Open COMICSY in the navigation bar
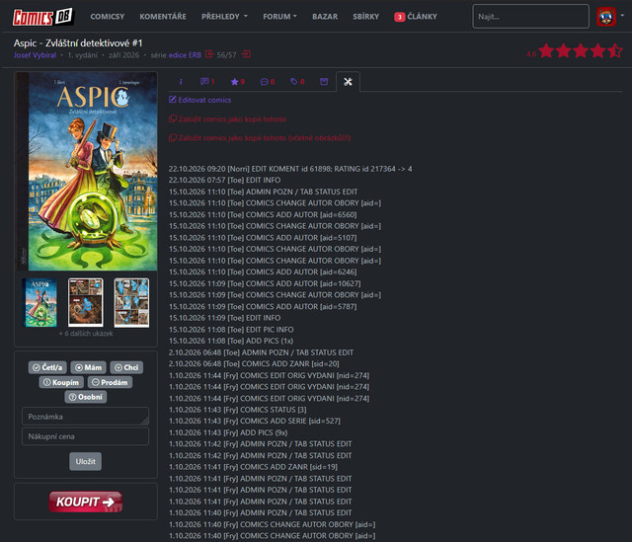Image resolution: width=632 pixels, height=542 pixels. [x=108, y=17]
